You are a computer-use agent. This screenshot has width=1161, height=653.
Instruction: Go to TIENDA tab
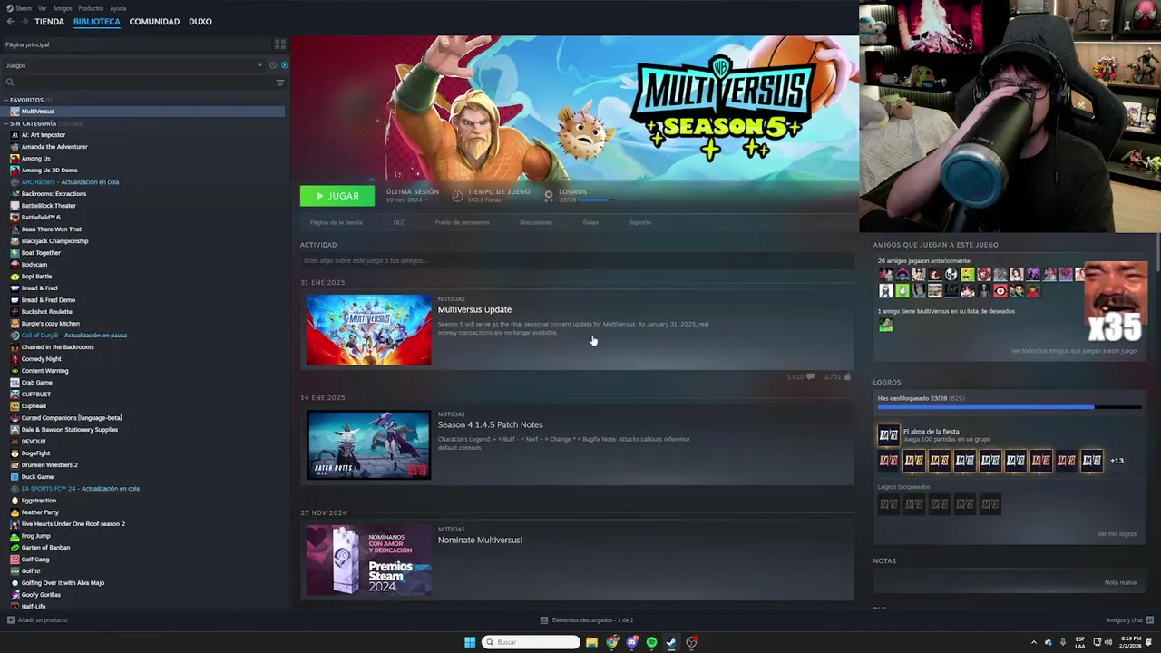(x=50, y=22)
